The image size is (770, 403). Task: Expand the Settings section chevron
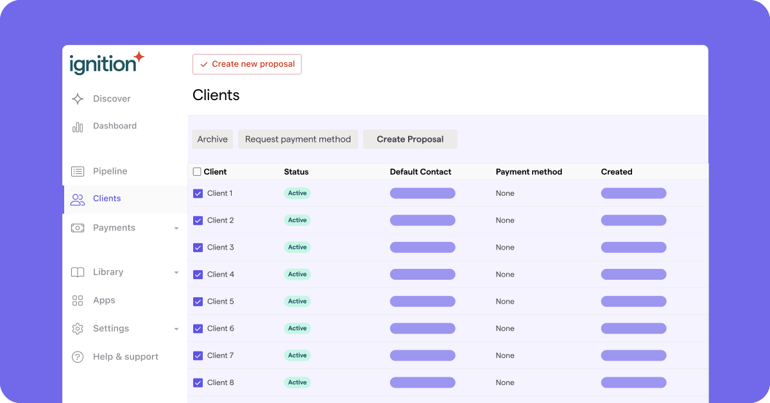click(x=176, y=329)
